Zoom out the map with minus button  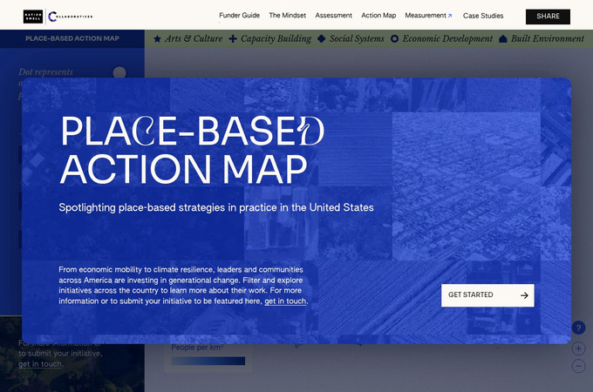578,366
